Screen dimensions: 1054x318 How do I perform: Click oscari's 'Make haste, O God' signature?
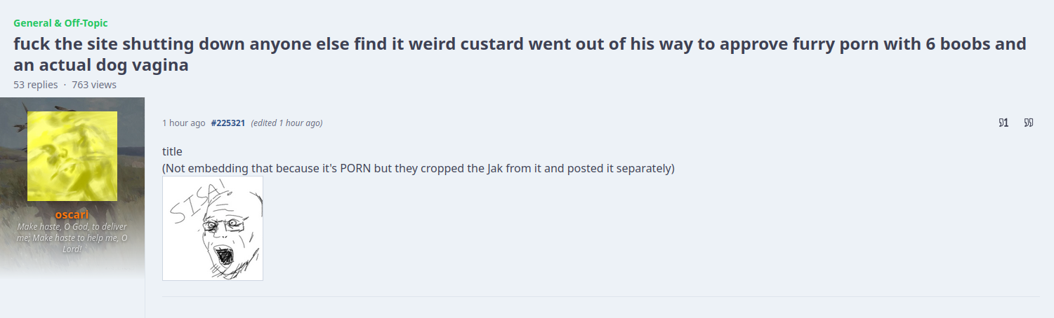pyautogui.click(x=72, y=237)
